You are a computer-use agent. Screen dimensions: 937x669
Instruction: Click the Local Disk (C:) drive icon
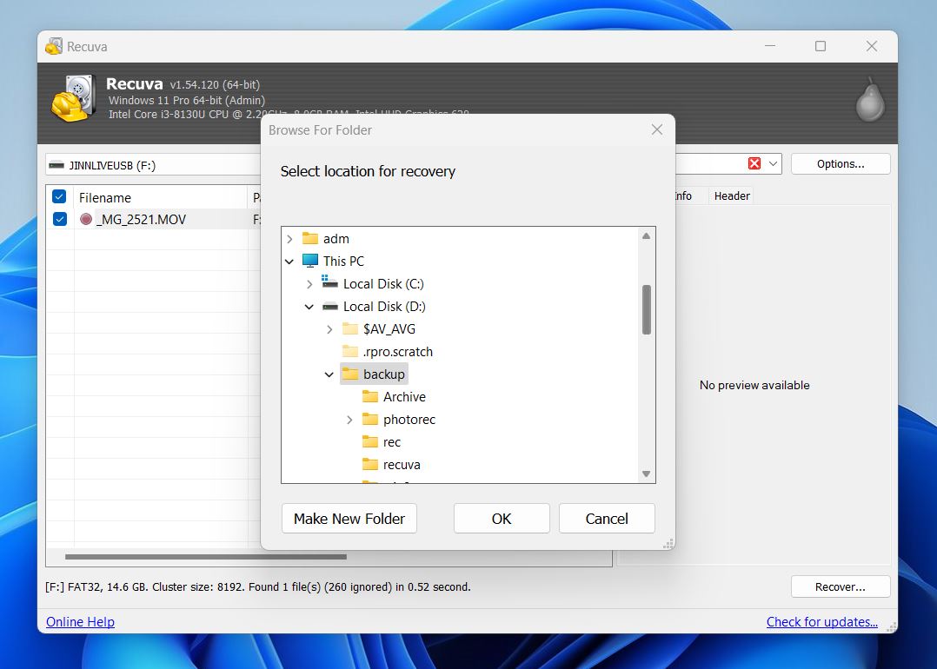[x=329, y=282]
